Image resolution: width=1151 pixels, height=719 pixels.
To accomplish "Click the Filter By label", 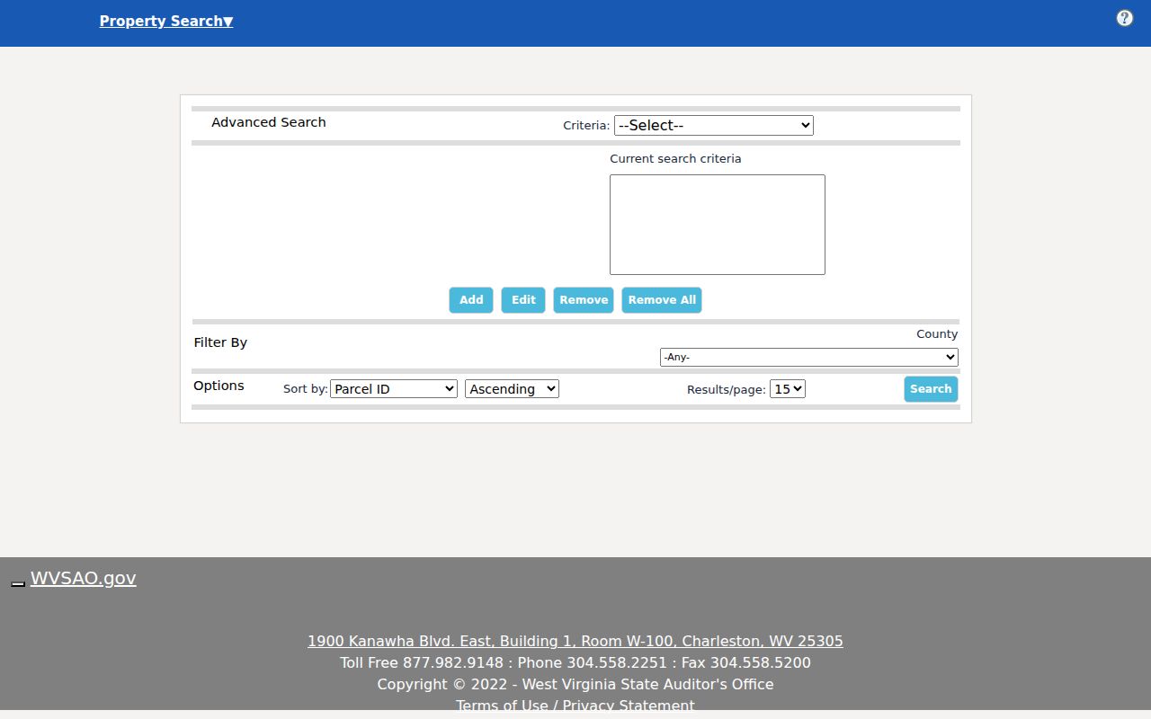I will point(220,342).
